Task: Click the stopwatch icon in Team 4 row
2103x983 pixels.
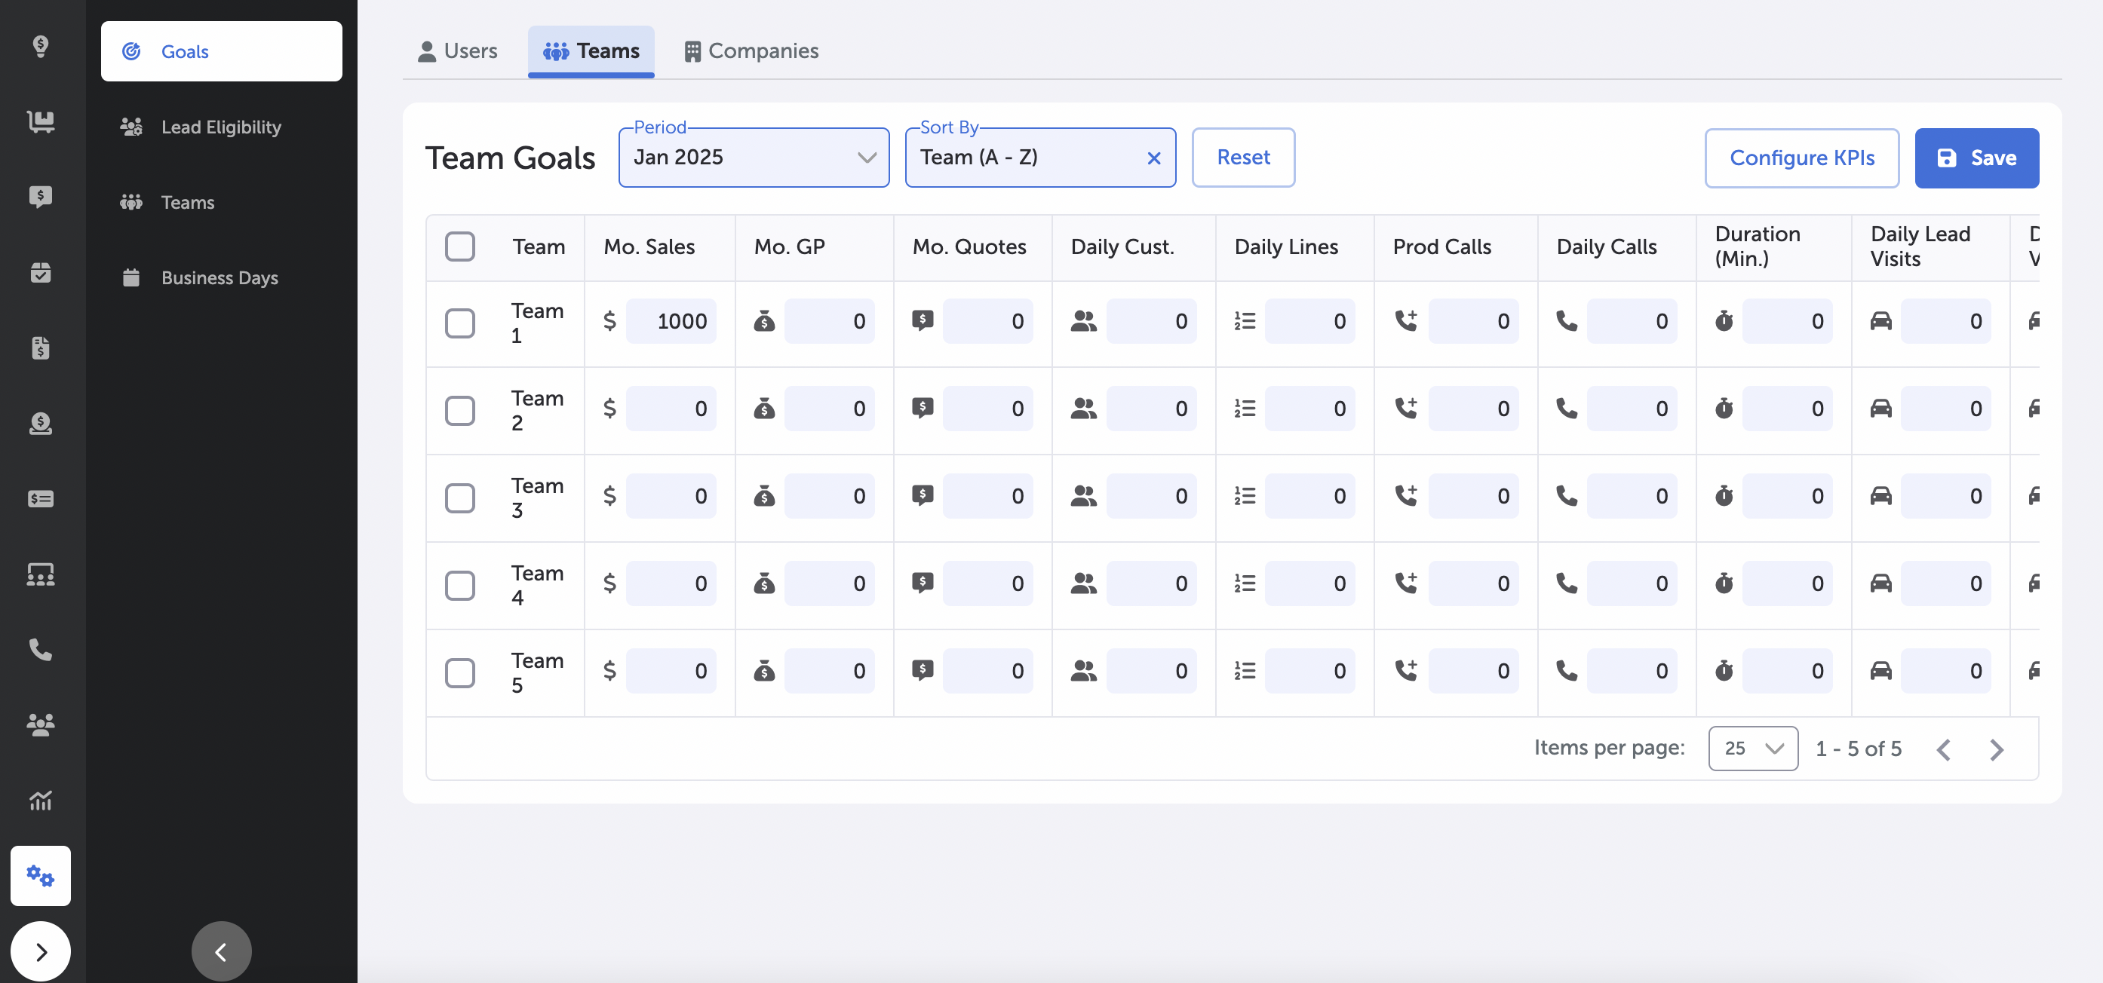Action: [1724, 583]
